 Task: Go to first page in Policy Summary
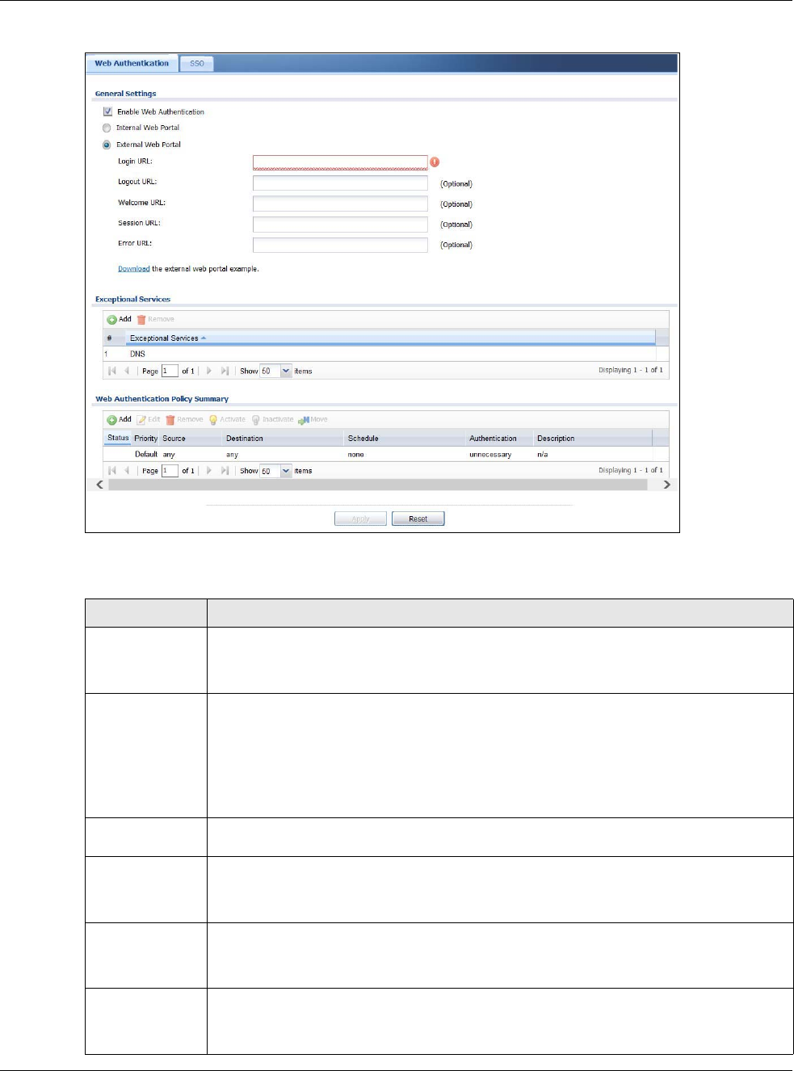pyautogui.click(x=112, y=471)
